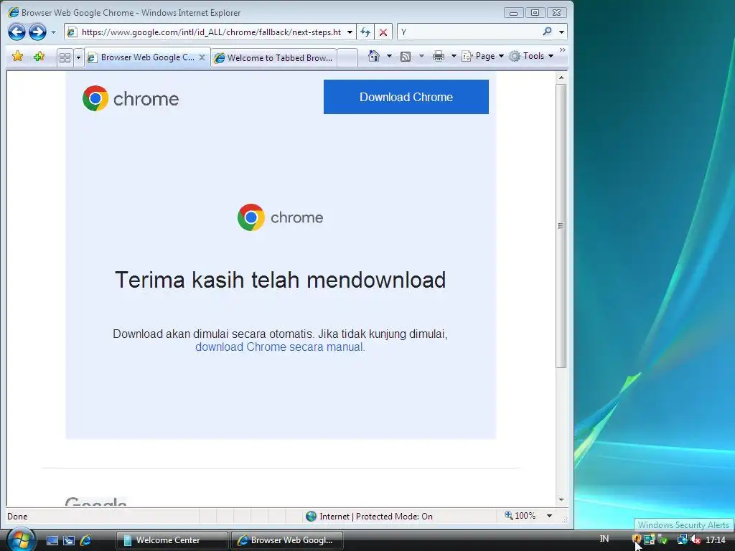Image resolution: width=735 pixels, height=551 pixels.
Task: Click the Home toolbar icon
Action: click(x=373, y=56)
